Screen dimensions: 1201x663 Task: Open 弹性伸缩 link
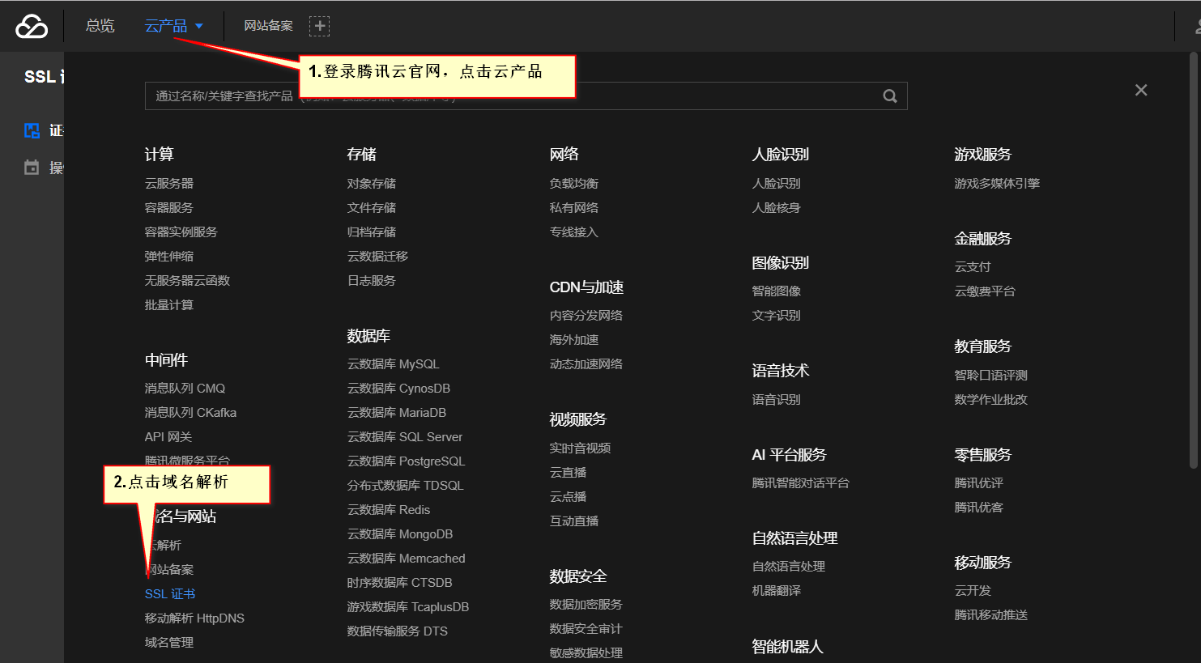(x=169, y=257)
